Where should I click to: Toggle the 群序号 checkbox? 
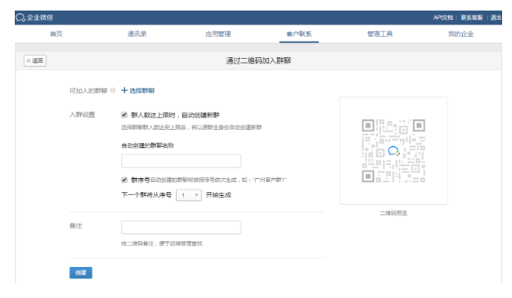coord(124,180)
